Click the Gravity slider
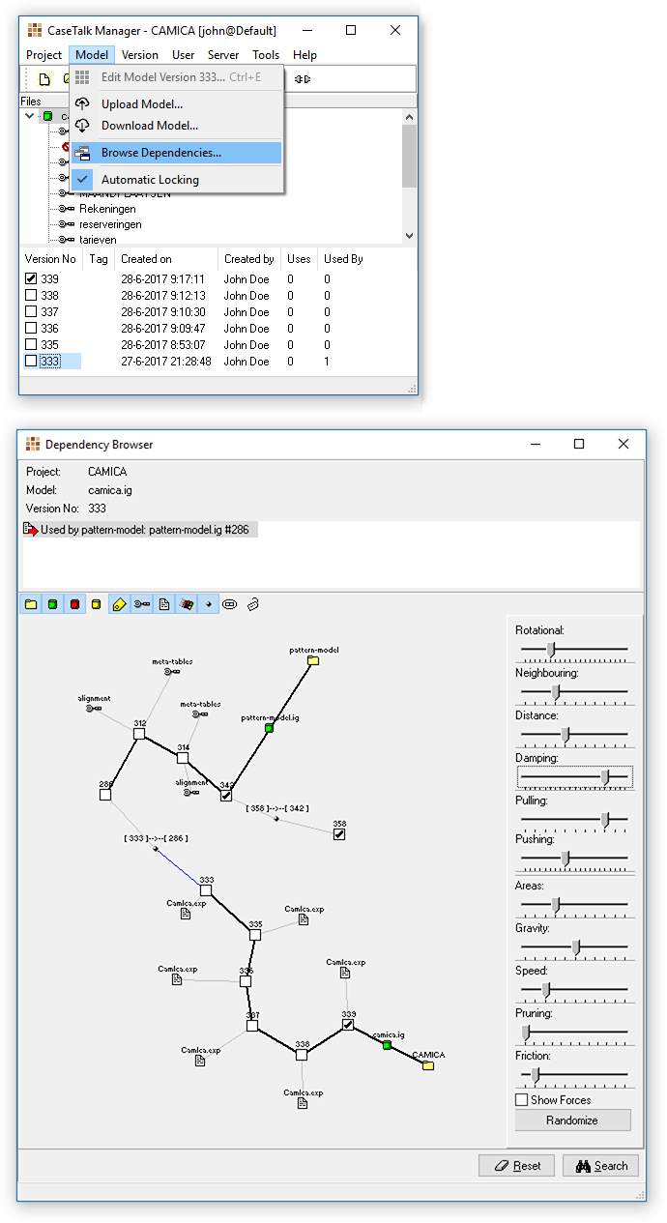This screenshot has width=667, height=1223. 574,948
